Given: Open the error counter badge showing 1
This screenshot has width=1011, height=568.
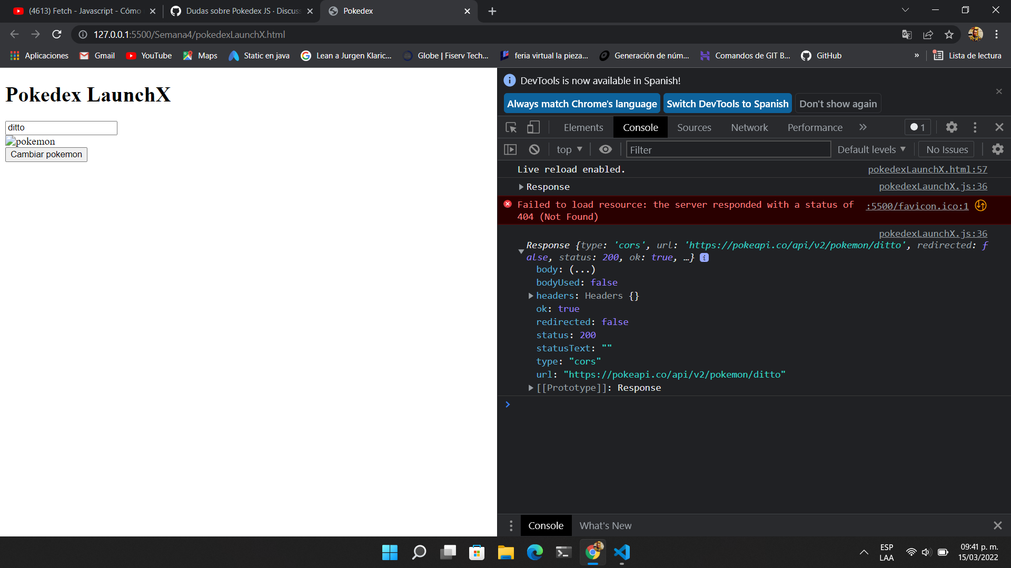Looking at the screenshot, I should [917, 127].
